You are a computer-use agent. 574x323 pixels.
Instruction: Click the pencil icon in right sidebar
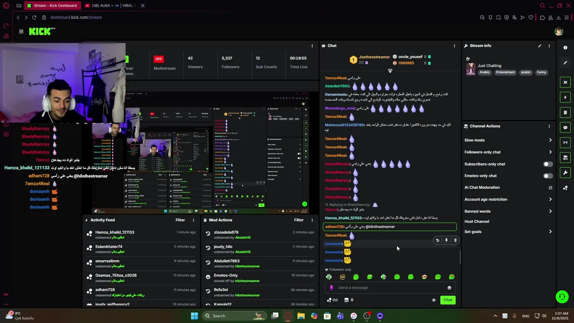565,63
